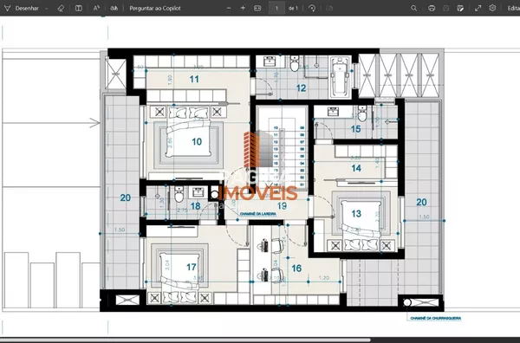Zoom in with the plus icon
The image size is (520, 343).
pos(243,8)
